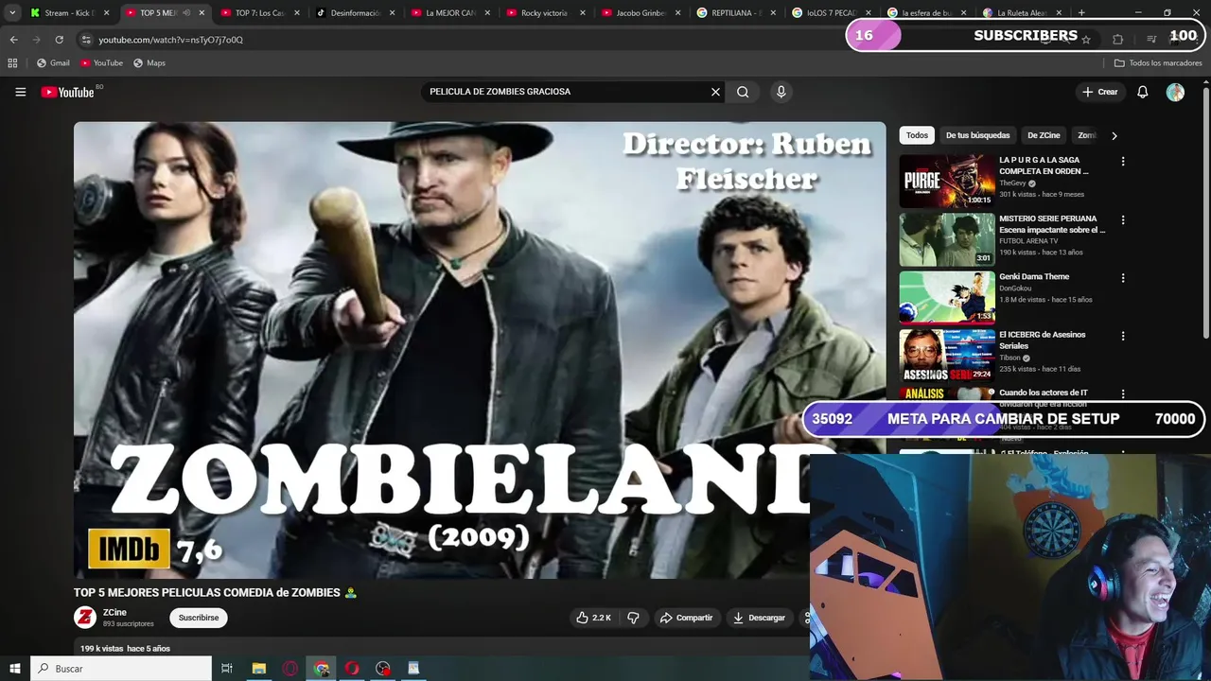The image size is (1211, 681).
Task: Switch to the Desinformación tab
Action: click(355, 13)
